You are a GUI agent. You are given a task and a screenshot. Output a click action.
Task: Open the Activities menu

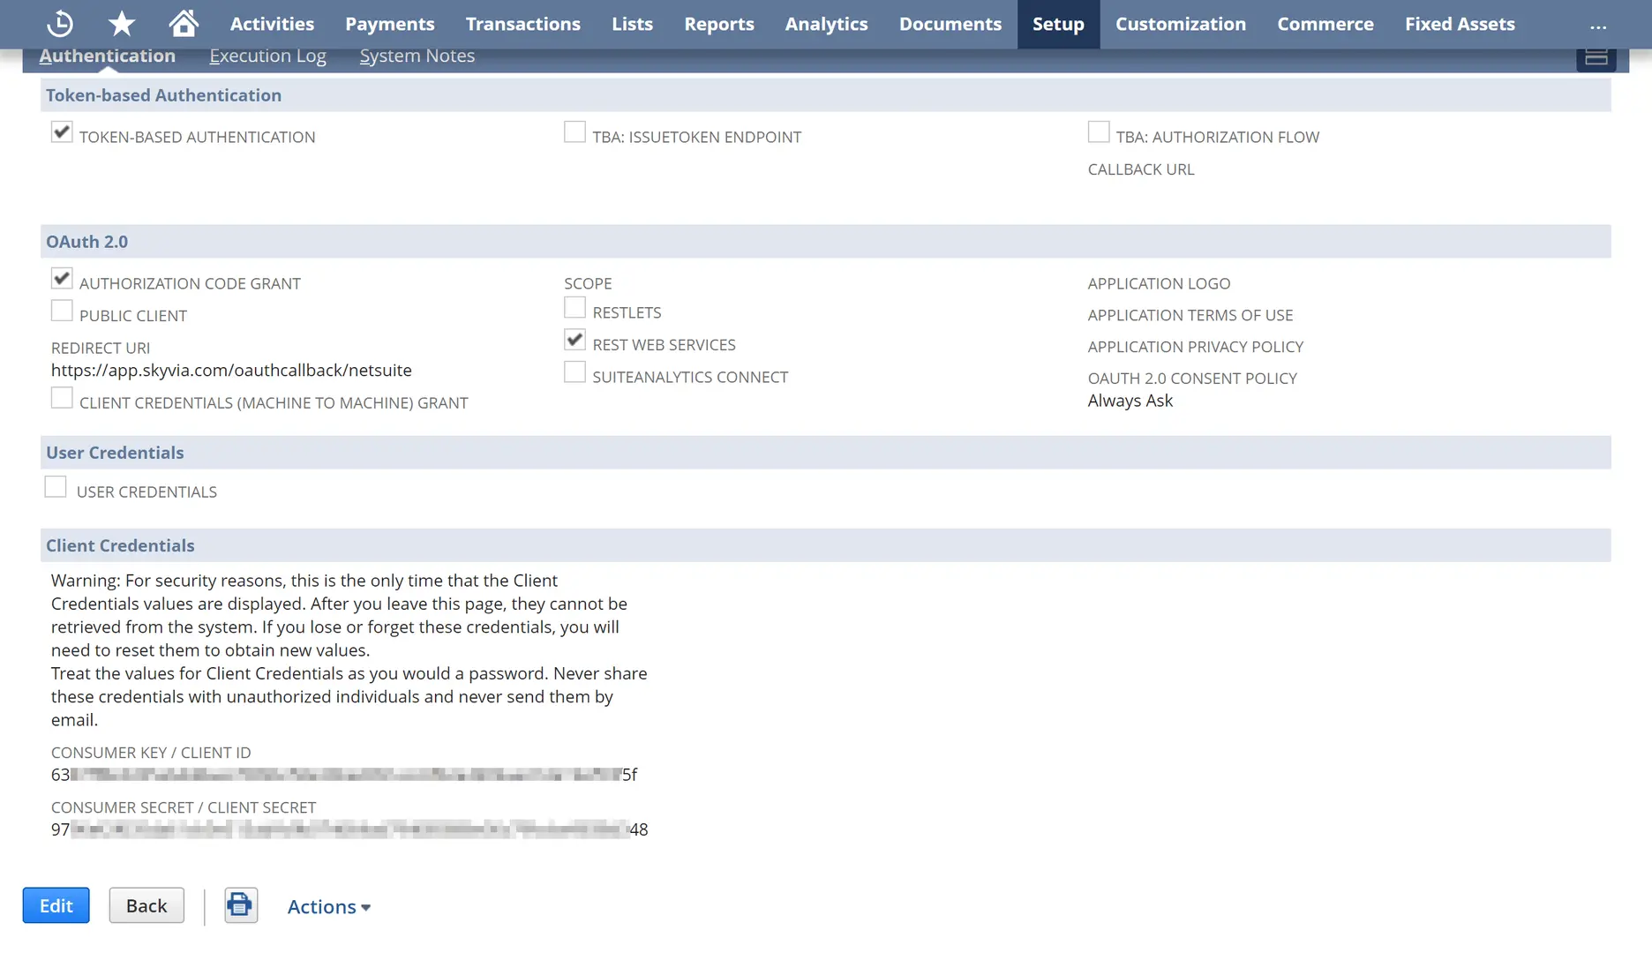point(272,24)
